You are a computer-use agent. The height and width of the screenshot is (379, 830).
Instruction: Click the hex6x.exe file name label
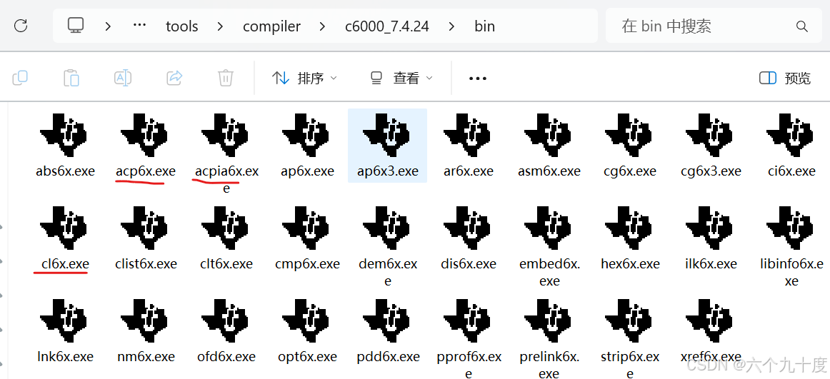631,264
